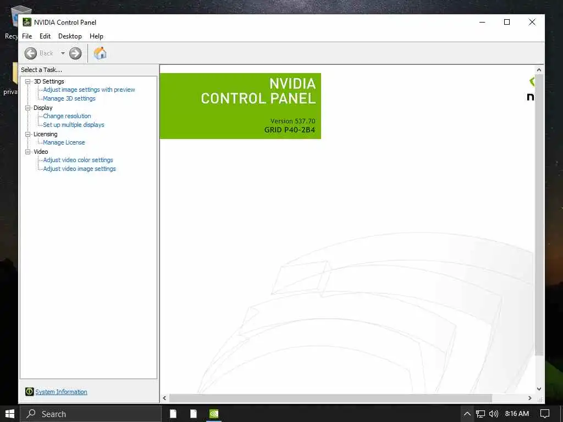
Task: Open the File menu
Action: (x=27, y=36)
